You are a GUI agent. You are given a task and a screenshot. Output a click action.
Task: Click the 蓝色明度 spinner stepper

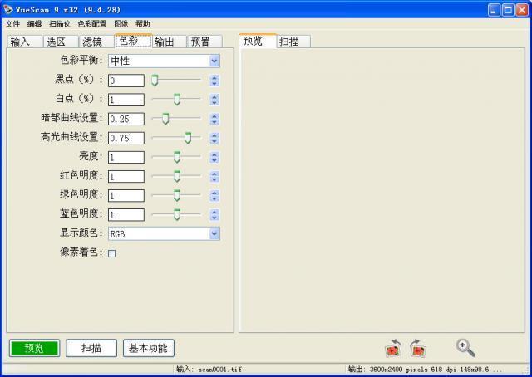click(x=214, y=214)
